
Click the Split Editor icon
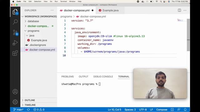point(179,10)
